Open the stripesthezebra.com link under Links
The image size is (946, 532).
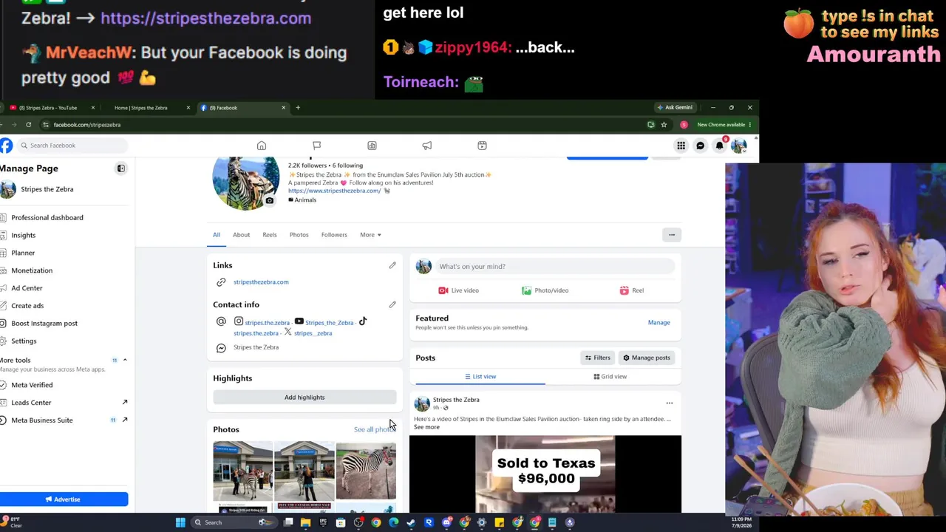(261, 282)
